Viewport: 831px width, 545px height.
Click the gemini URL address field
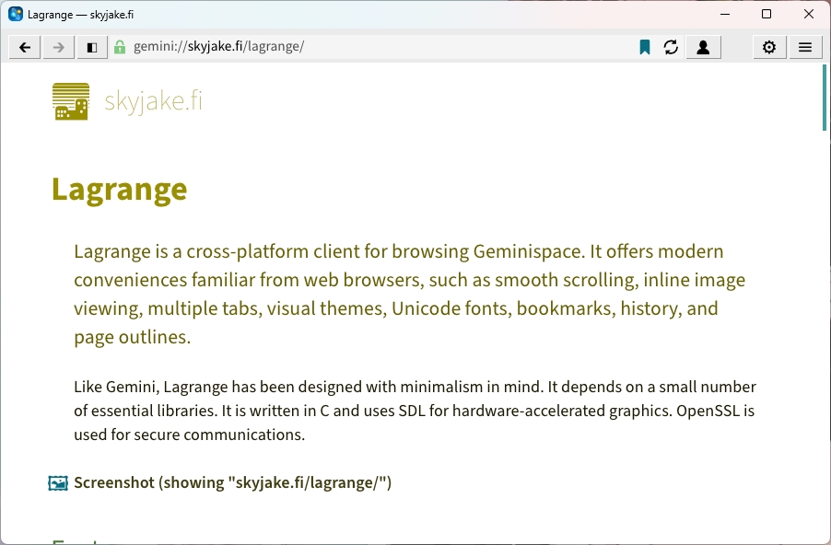pos(369,47)
